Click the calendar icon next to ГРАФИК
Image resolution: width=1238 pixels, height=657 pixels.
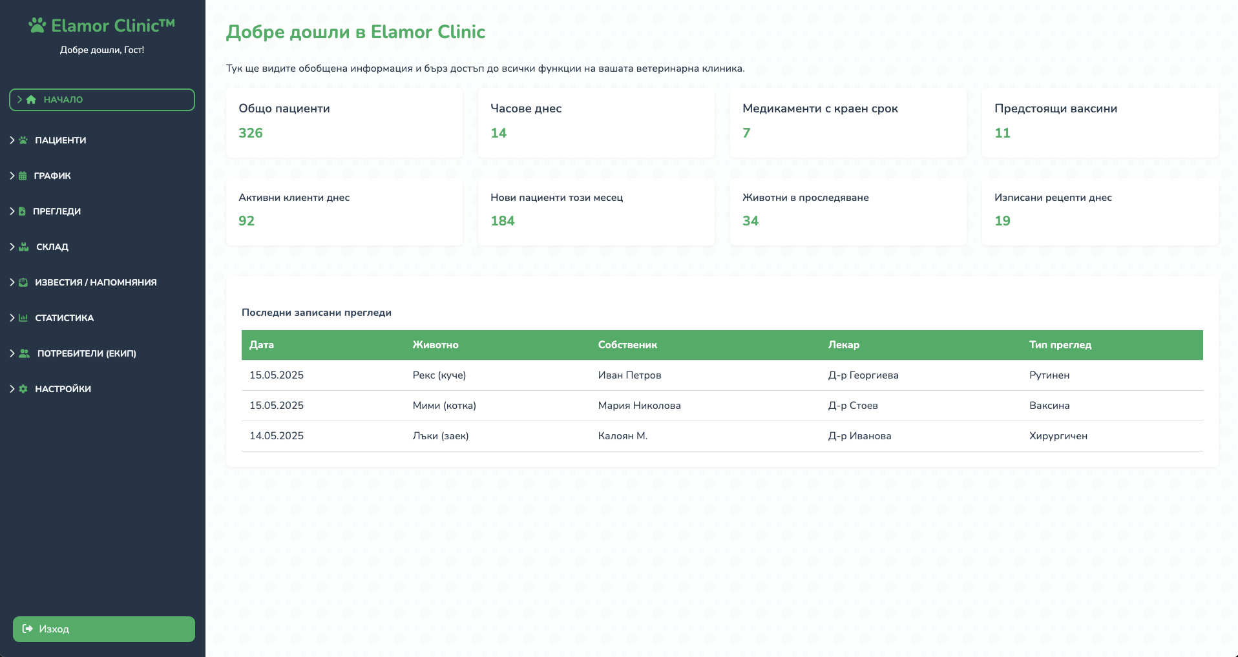point(23,176)
